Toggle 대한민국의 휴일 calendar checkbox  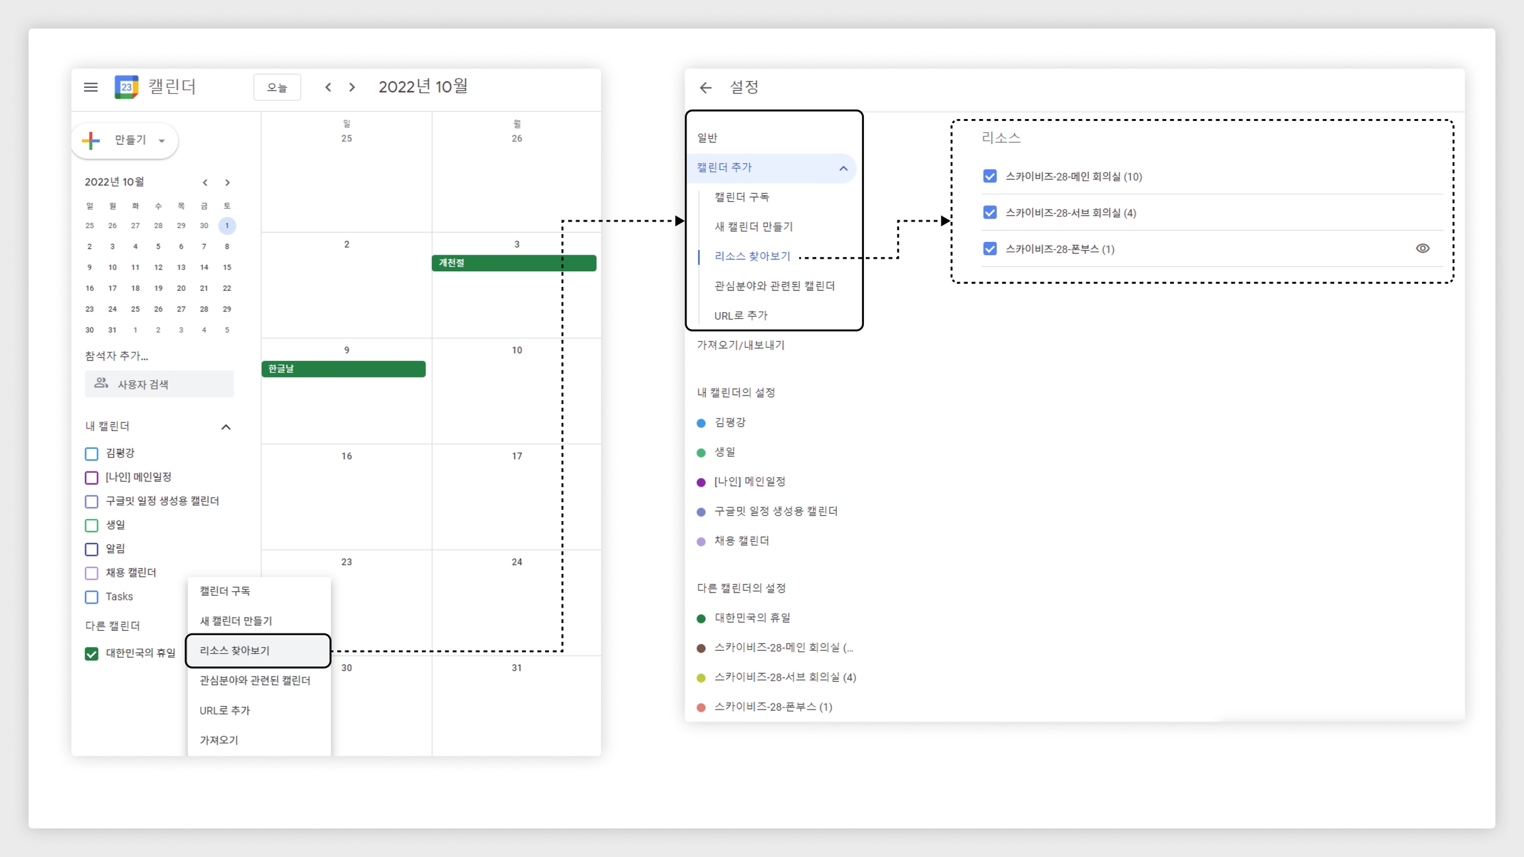[92, 653]
